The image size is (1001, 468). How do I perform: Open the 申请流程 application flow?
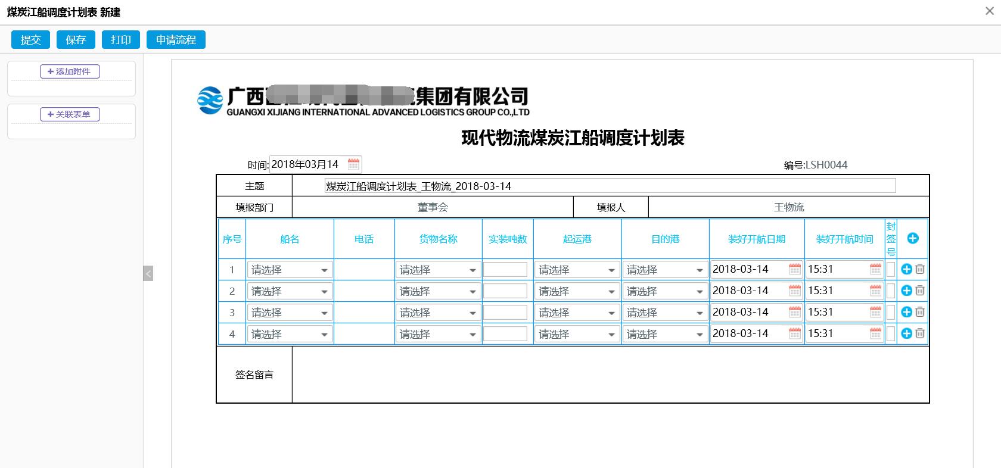click(176, 40)
